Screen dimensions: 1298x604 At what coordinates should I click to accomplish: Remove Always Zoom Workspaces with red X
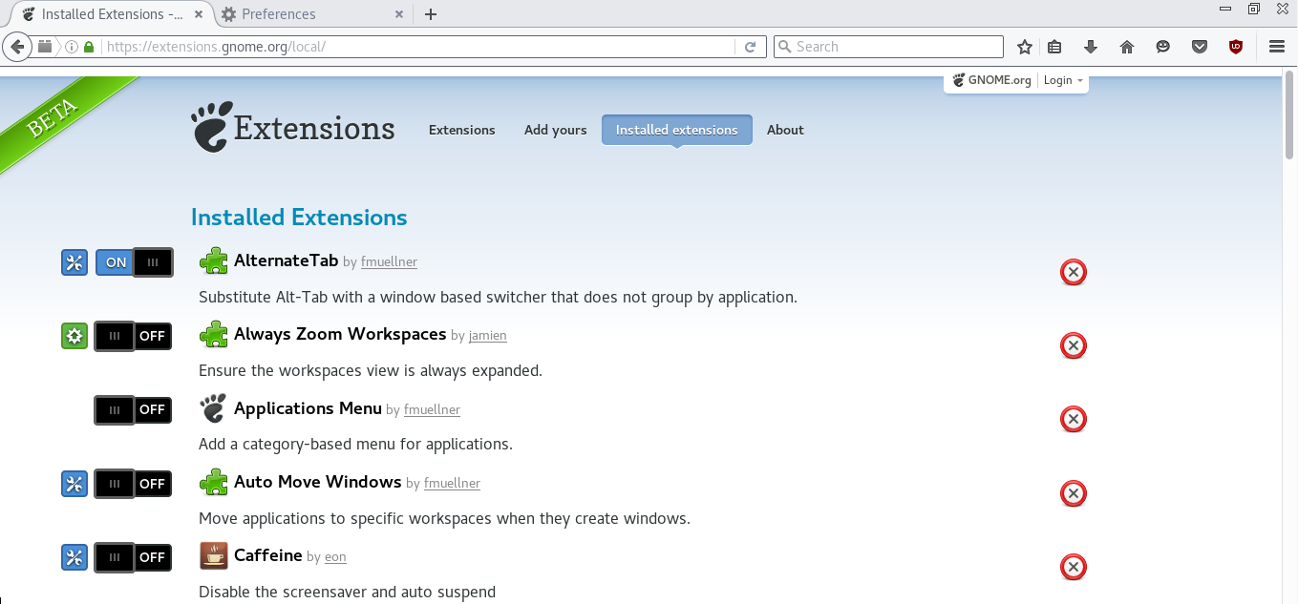[1074, 345]
